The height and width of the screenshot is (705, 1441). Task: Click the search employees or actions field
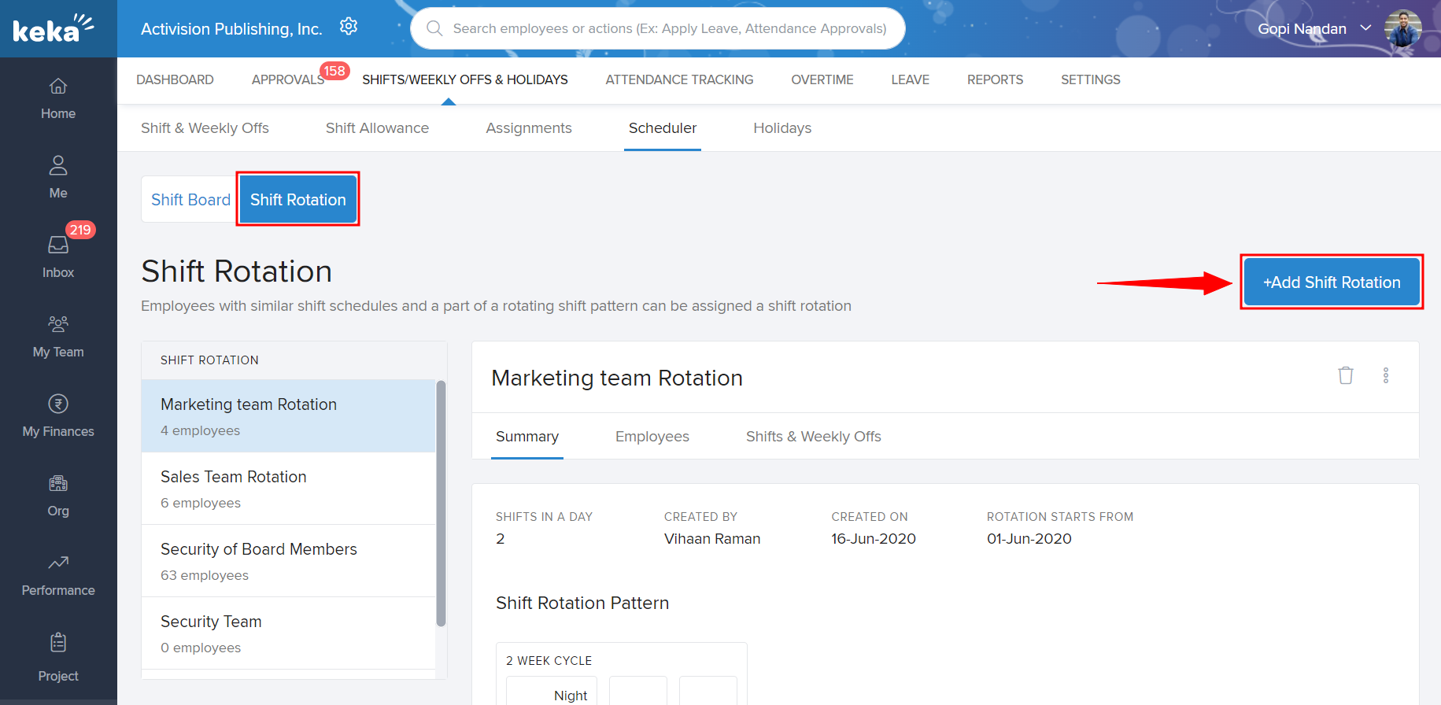pyautogui.click(x=669, y=28)
